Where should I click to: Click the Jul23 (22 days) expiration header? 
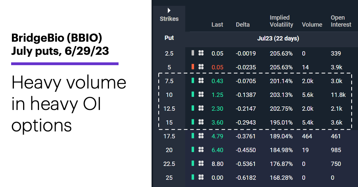(278, 38)
